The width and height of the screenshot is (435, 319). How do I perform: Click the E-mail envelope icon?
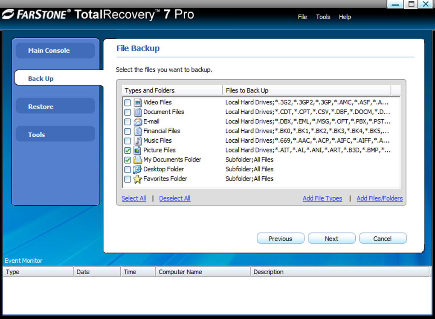point(138,122)
